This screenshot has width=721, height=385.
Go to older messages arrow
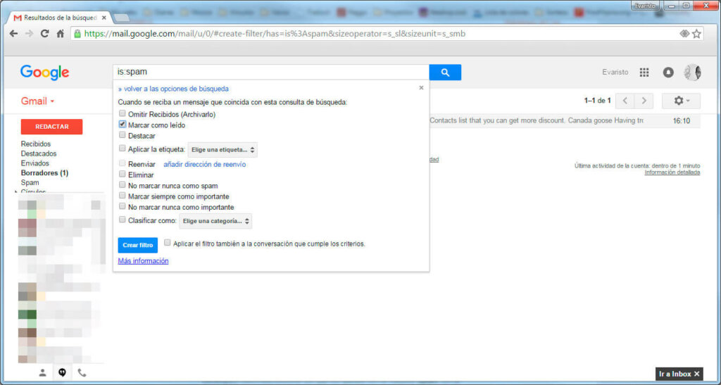tap(644, 101)
